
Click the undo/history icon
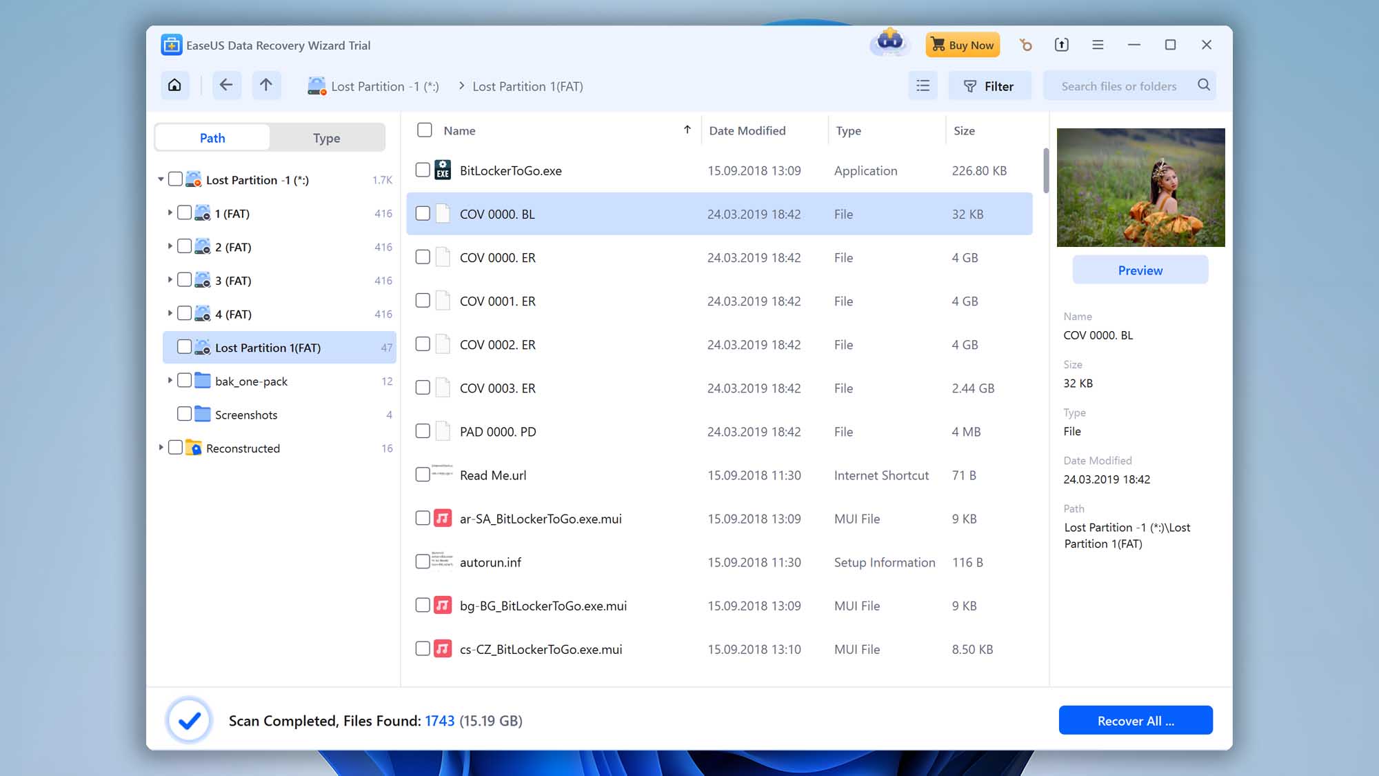tap(1026, 45)
